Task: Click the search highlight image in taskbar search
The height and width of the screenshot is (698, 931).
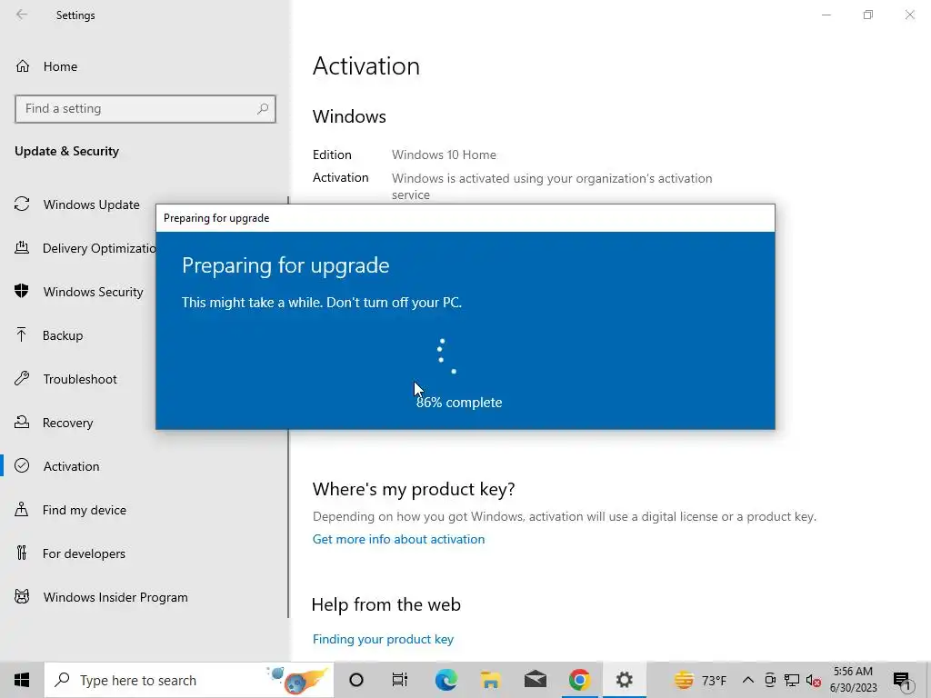Action: click(297, 680)
